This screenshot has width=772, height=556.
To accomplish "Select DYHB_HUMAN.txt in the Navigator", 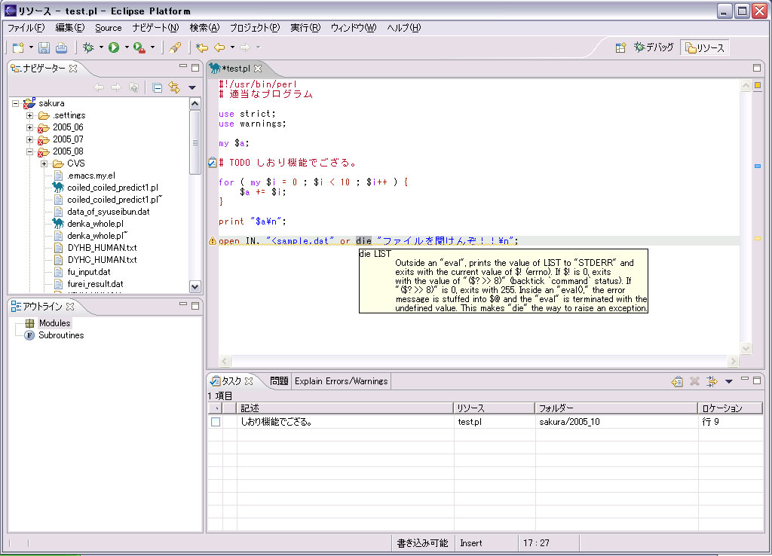I will (102, 248).
